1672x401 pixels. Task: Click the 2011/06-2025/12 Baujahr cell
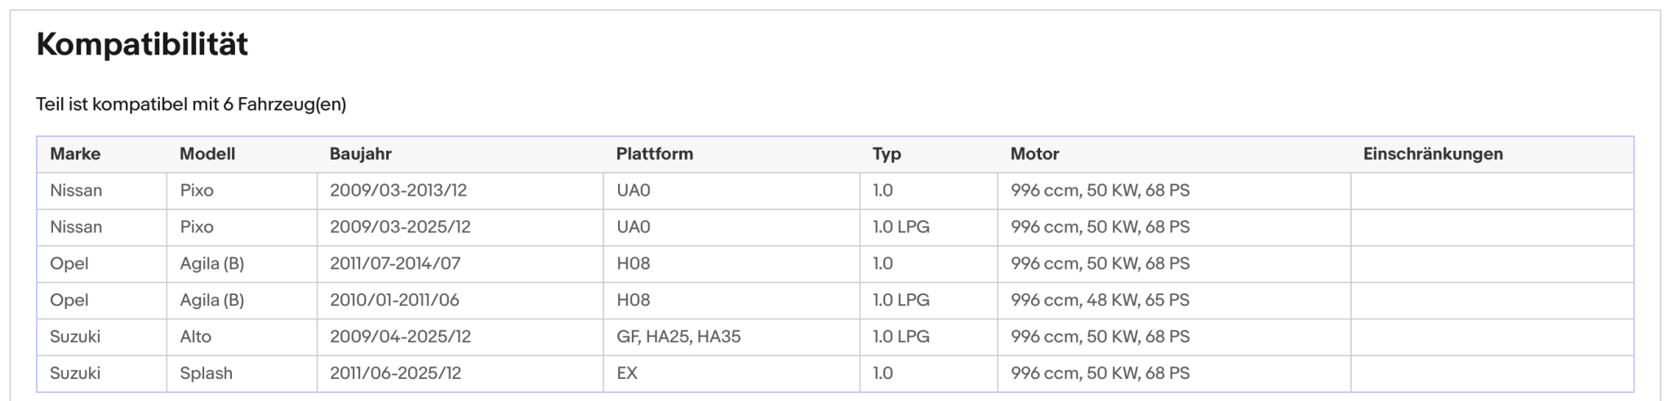click(x=460, y=373)
